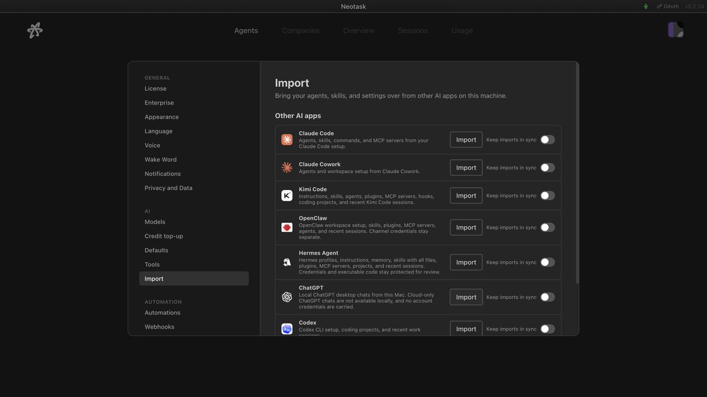This screenshot has height=397, width=707.
Task: Enable sync for Claude Cowork imports
Action: [547, 168]
